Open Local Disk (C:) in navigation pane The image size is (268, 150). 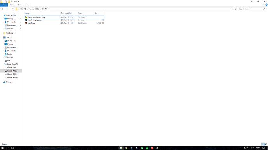[12, 64]
